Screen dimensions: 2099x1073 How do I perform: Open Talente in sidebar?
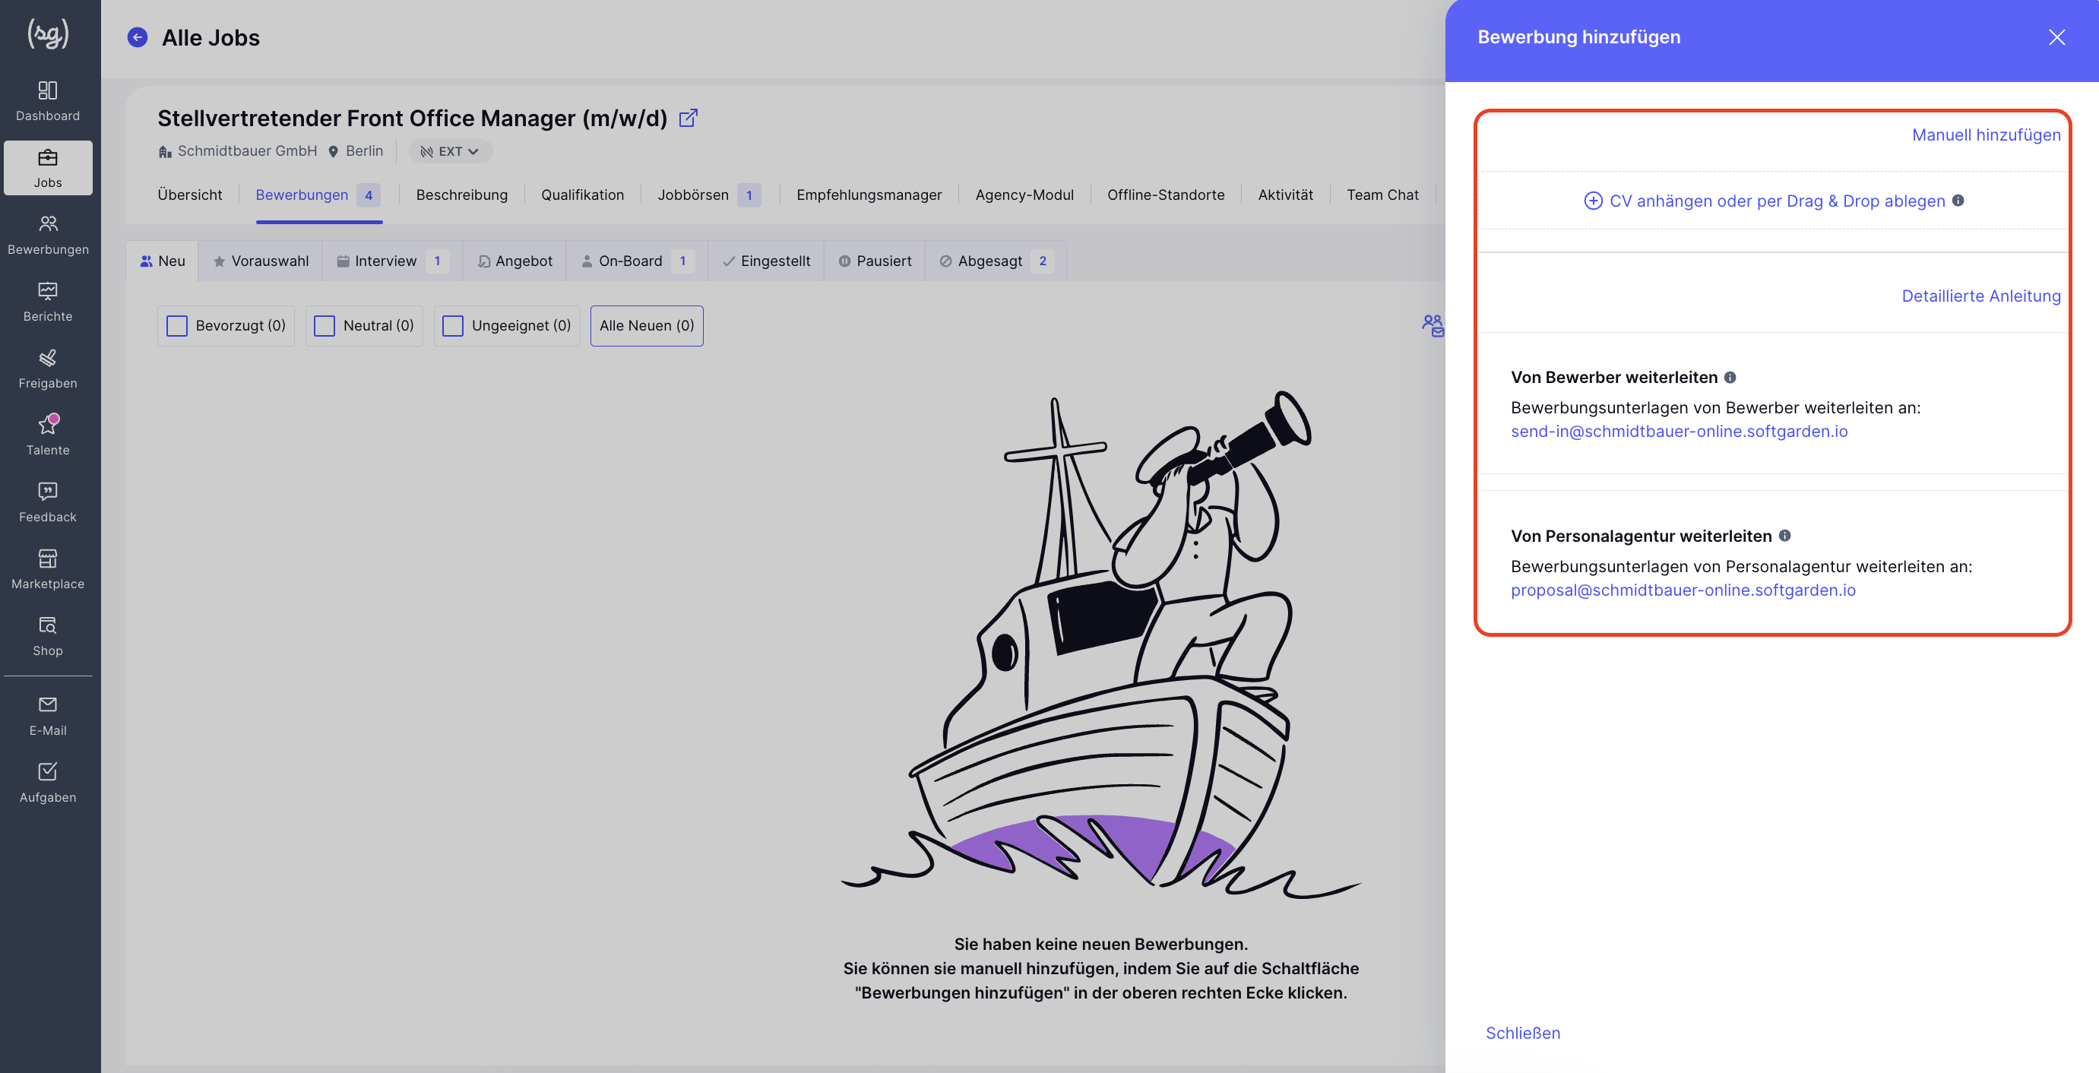point(48,435)
